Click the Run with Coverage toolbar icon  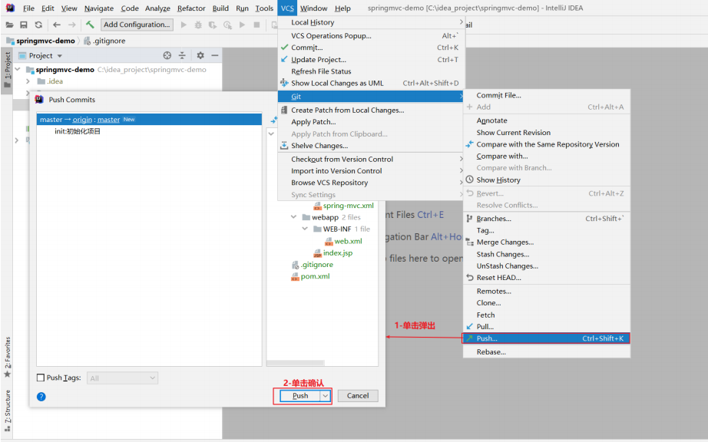point(212,25)
